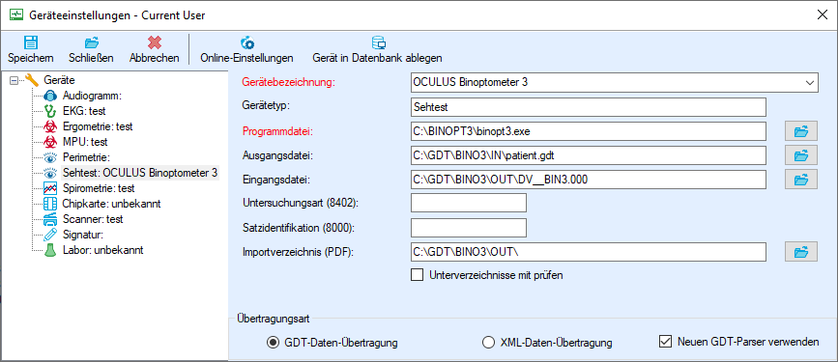This screenshot has width=838, height=362.
Task: Click the Signatur pen icon
Action: (x=49, y=235)
